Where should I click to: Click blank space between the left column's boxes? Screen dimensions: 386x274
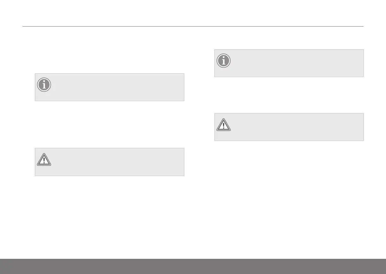coord(109,125)
